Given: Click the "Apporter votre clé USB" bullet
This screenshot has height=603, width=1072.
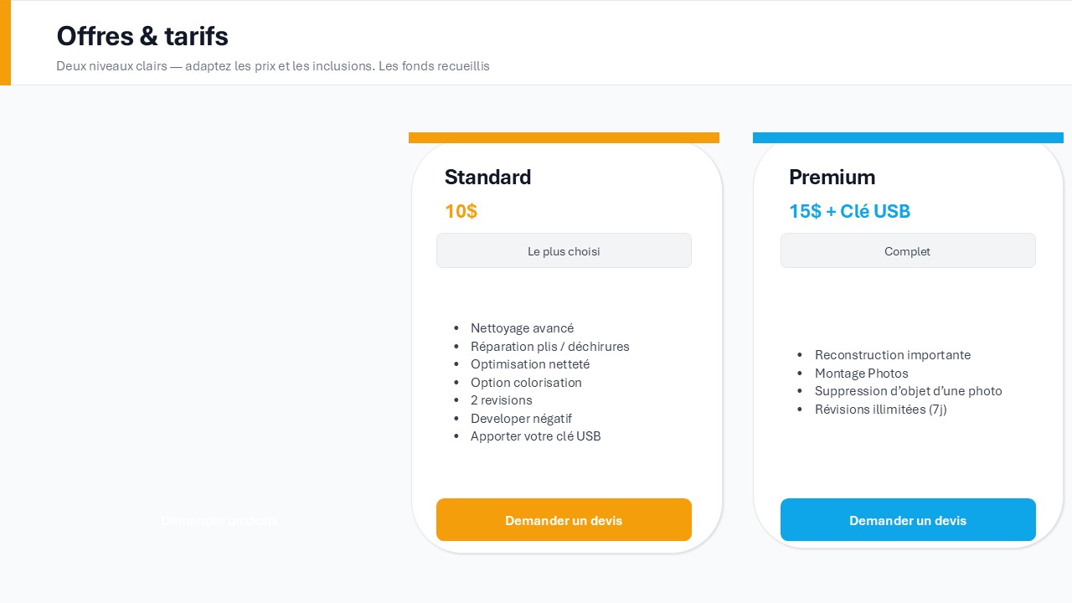Looking at the screenshot, I should (x=535, y=436).
